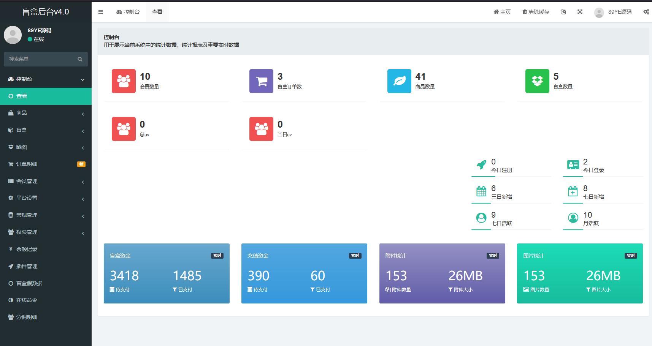Click the cube icon beside 盲盒 menu
Viewport: 652px width, 346px height.
pyautogui.click(x=11, y=130)
